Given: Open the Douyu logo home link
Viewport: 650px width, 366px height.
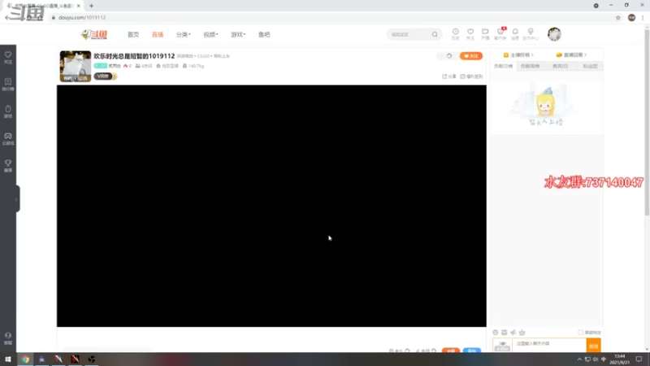Looking at the screenshot, I should [x=94, y=34].
